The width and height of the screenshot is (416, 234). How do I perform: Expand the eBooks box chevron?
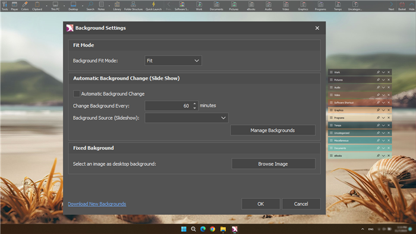[x=383, y=156]
